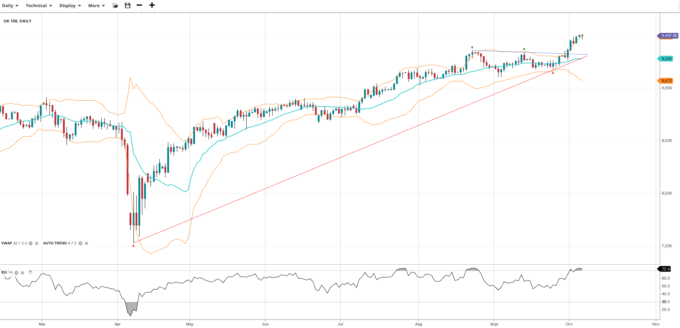Image resolution: width=680 pixels, height=328 pixels.
Task: Open RSI indicator settings gear
Action: point(16,273)
